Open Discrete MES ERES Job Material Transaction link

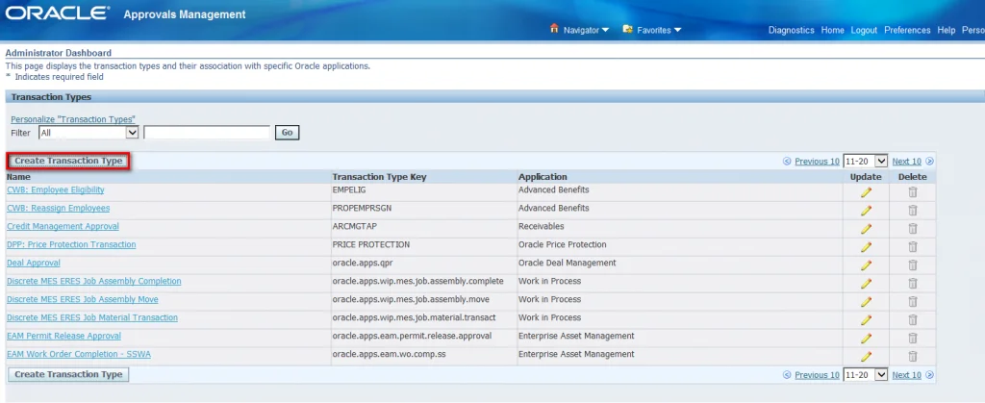click(92, 317)
